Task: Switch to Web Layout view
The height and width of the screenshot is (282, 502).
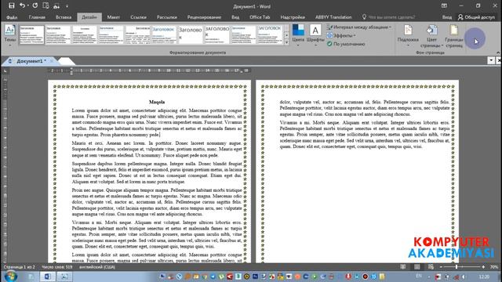Action: [431, 266]
